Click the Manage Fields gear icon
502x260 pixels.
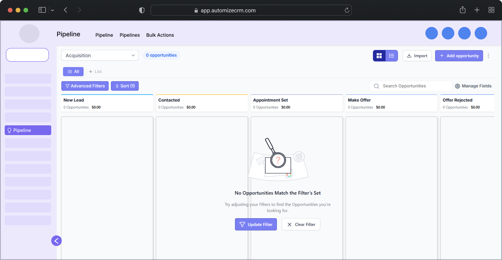[457, 86]
